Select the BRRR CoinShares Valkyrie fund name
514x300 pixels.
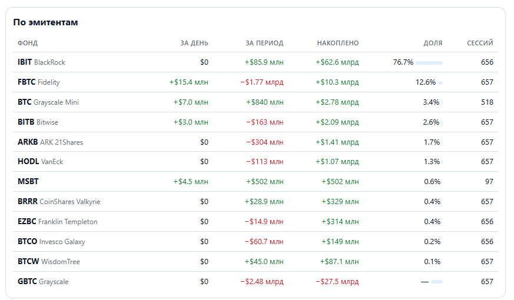[59, 201]
